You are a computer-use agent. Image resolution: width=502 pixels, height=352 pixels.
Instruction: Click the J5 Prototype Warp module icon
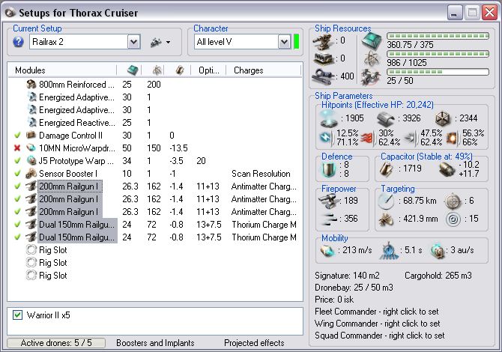(x=31, y=160)
